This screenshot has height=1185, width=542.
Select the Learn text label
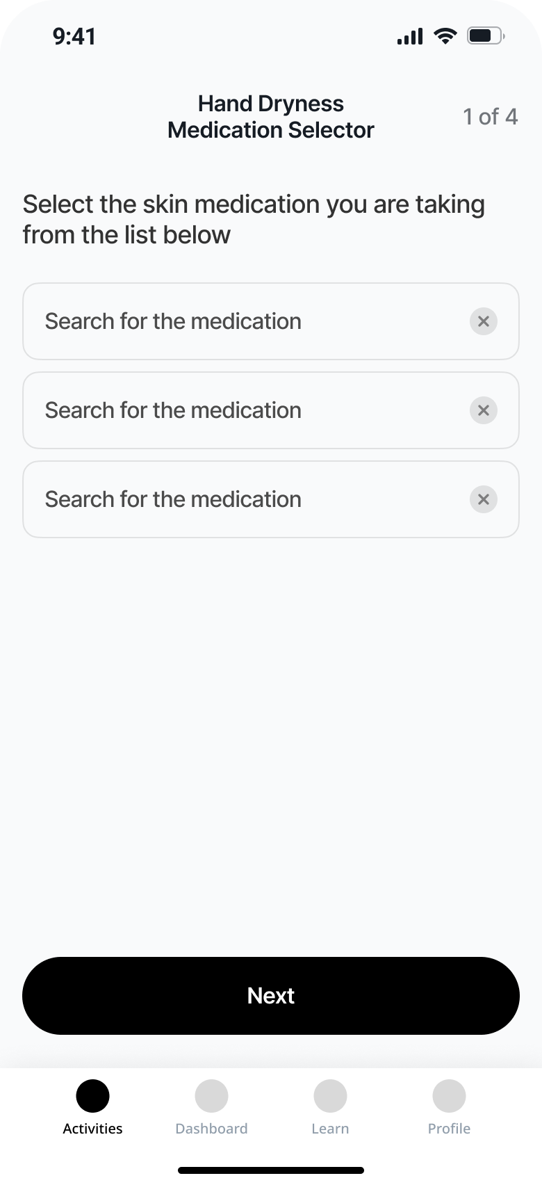coord(330,1129)
